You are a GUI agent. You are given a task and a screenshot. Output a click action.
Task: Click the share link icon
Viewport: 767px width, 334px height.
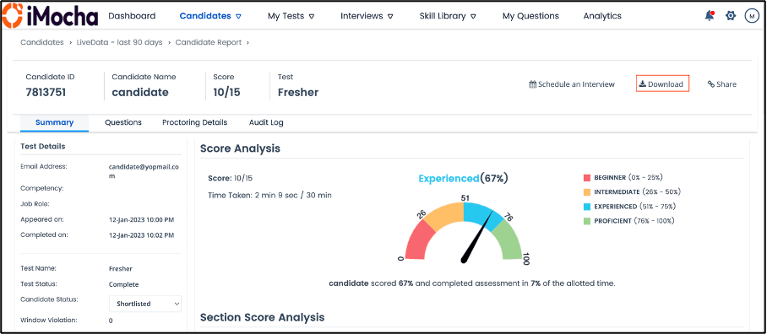(x=711, y=84)
